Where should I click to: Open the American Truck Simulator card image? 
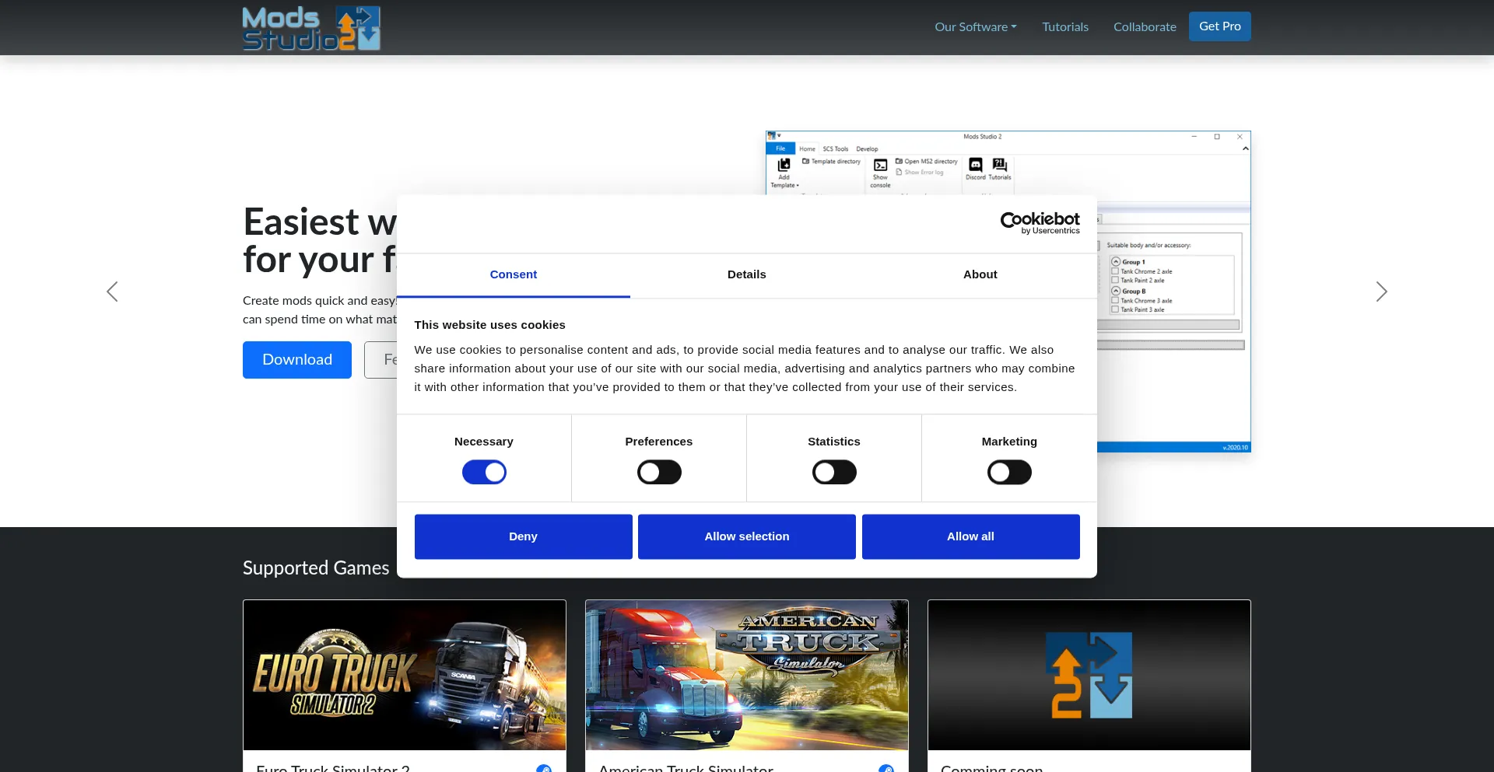[x=747, y=675]
